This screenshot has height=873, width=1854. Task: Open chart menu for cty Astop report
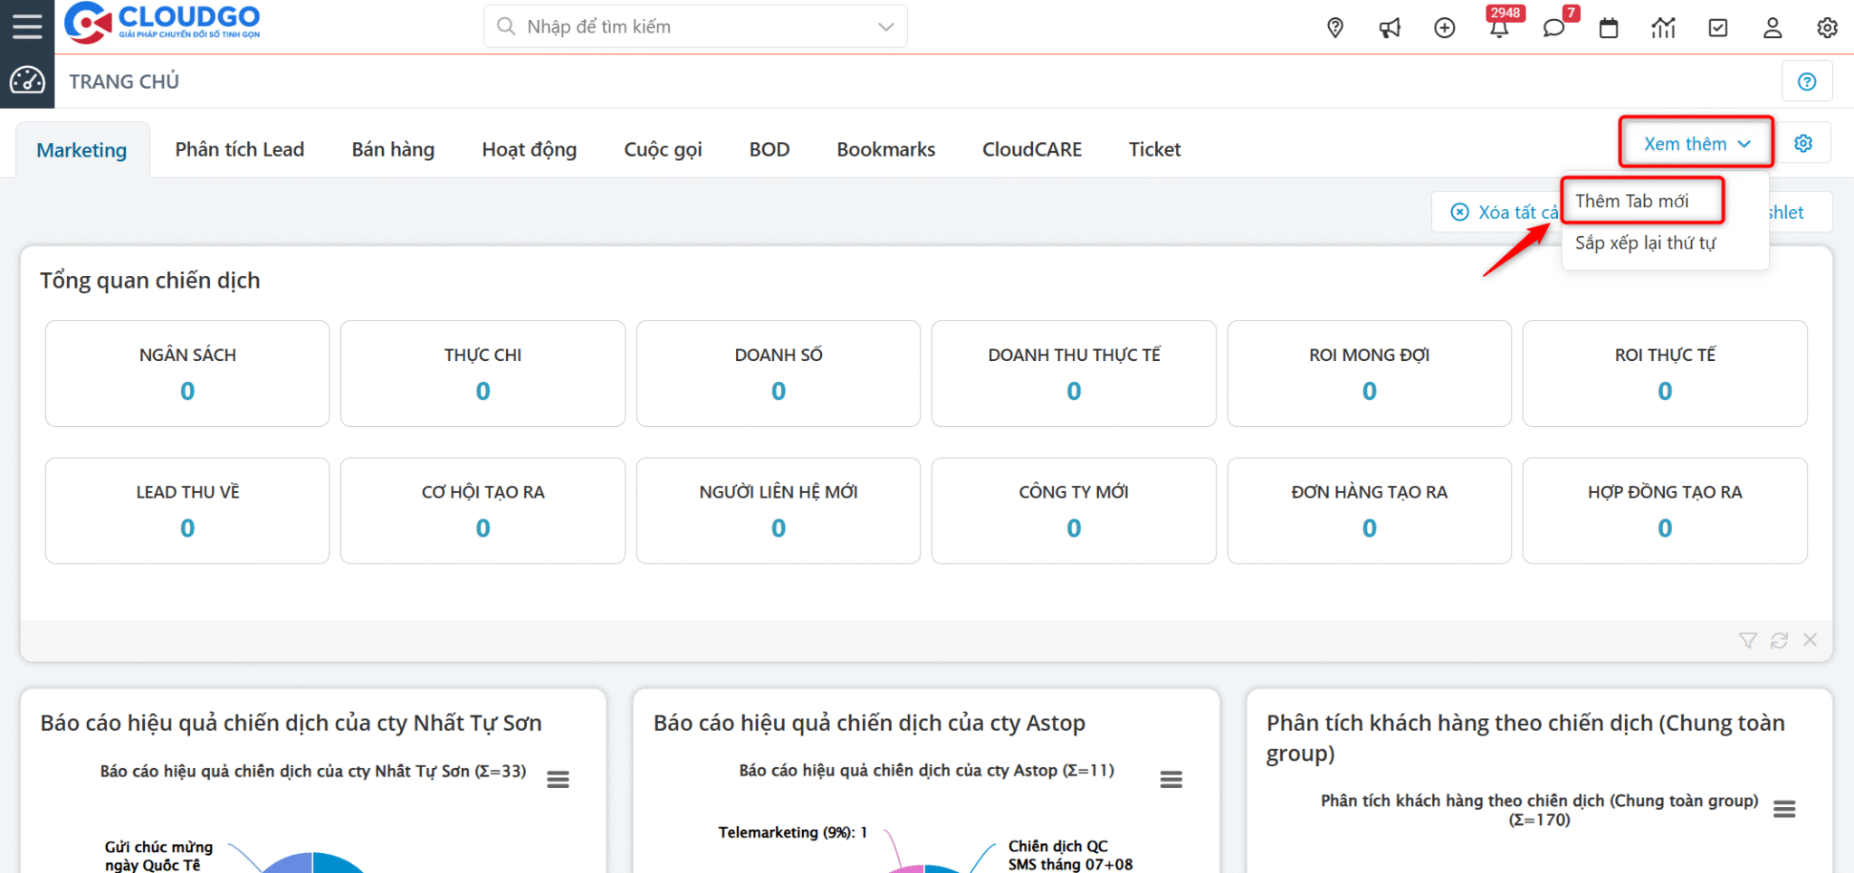(1171, 779)
